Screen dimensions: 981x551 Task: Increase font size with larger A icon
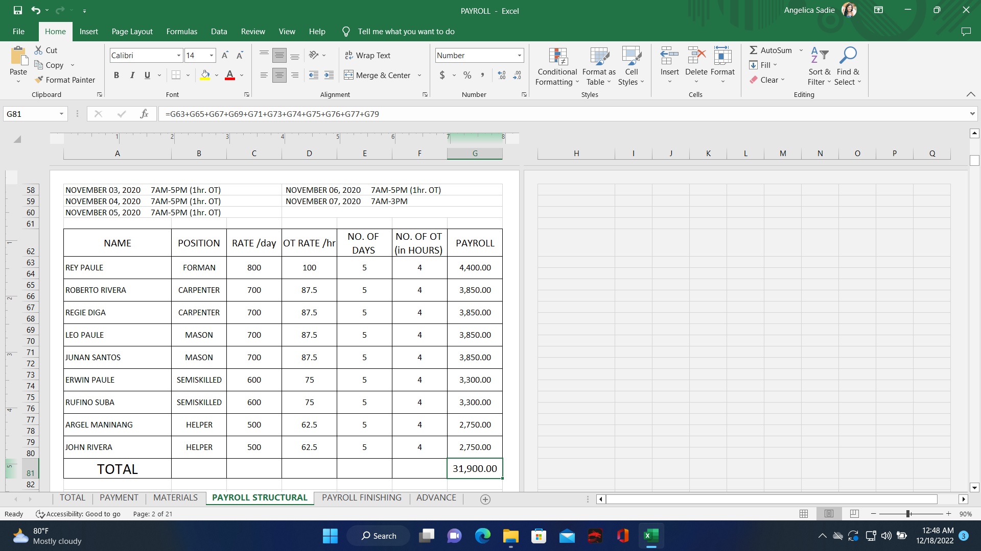[225, 55]
